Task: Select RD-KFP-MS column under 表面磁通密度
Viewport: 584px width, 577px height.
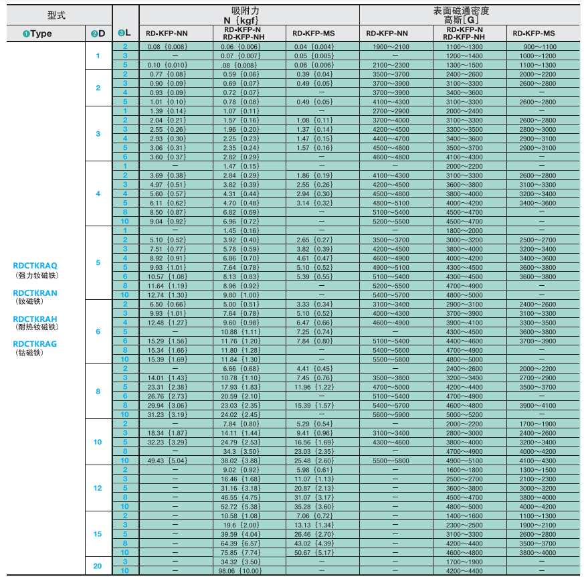Action: pyautogui.click(x=533, y=33)
